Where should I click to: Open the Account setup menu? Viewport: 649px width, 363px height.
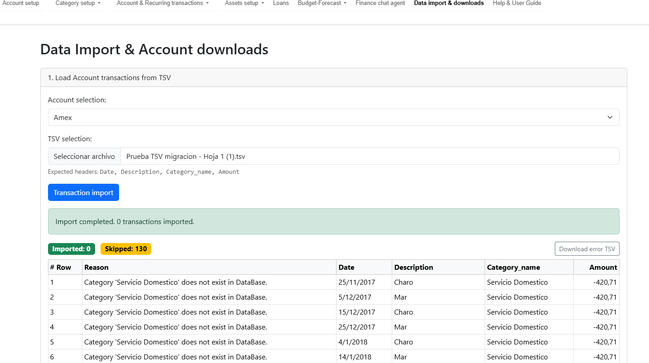[x=21, y=3]
